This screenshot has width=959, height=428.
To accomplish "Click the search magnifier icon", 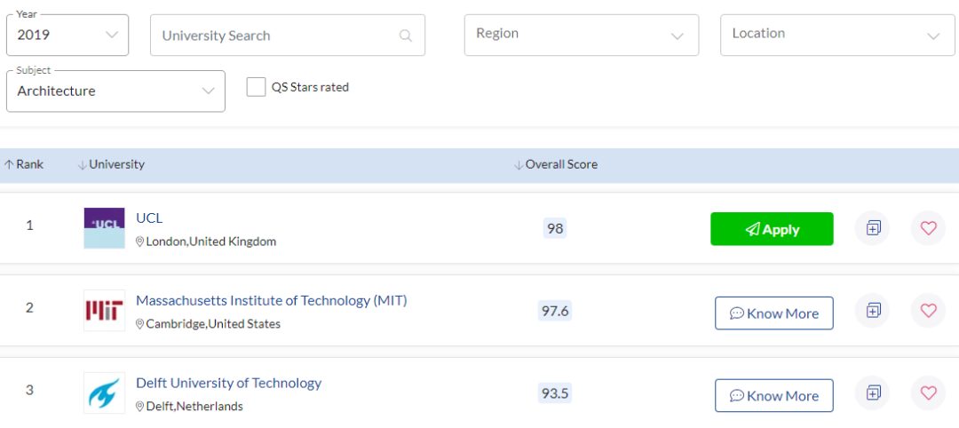I will [406, 36].
